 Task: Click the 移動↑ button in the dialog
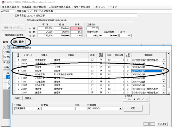(x=18, y=98)
